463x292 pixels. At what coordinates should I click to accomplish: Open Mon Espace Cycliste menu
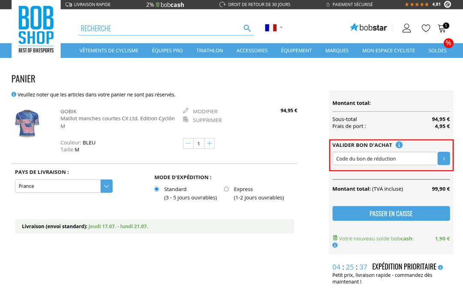pyautogui.click(x=388, y=51)
